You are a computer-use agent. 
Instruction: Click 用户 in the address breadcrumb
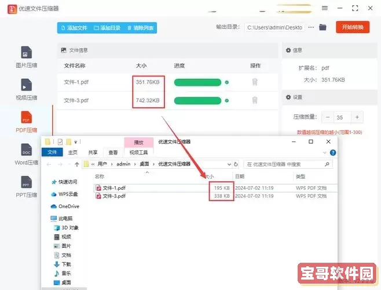click(x=102, y=164)
